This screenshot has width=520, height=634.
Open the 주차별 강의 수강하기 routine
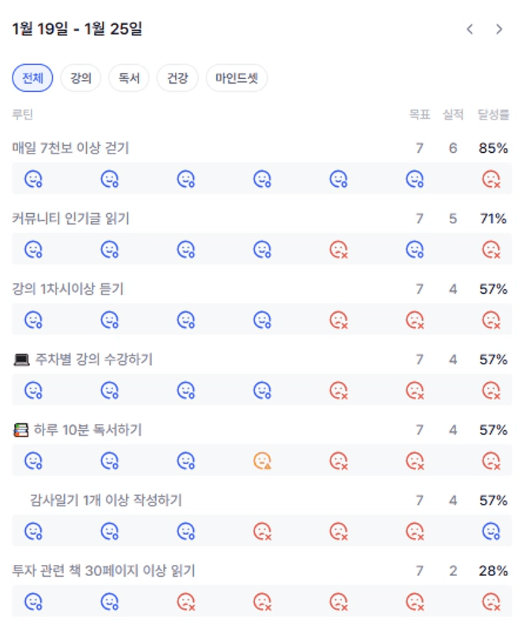click(94, 360)
